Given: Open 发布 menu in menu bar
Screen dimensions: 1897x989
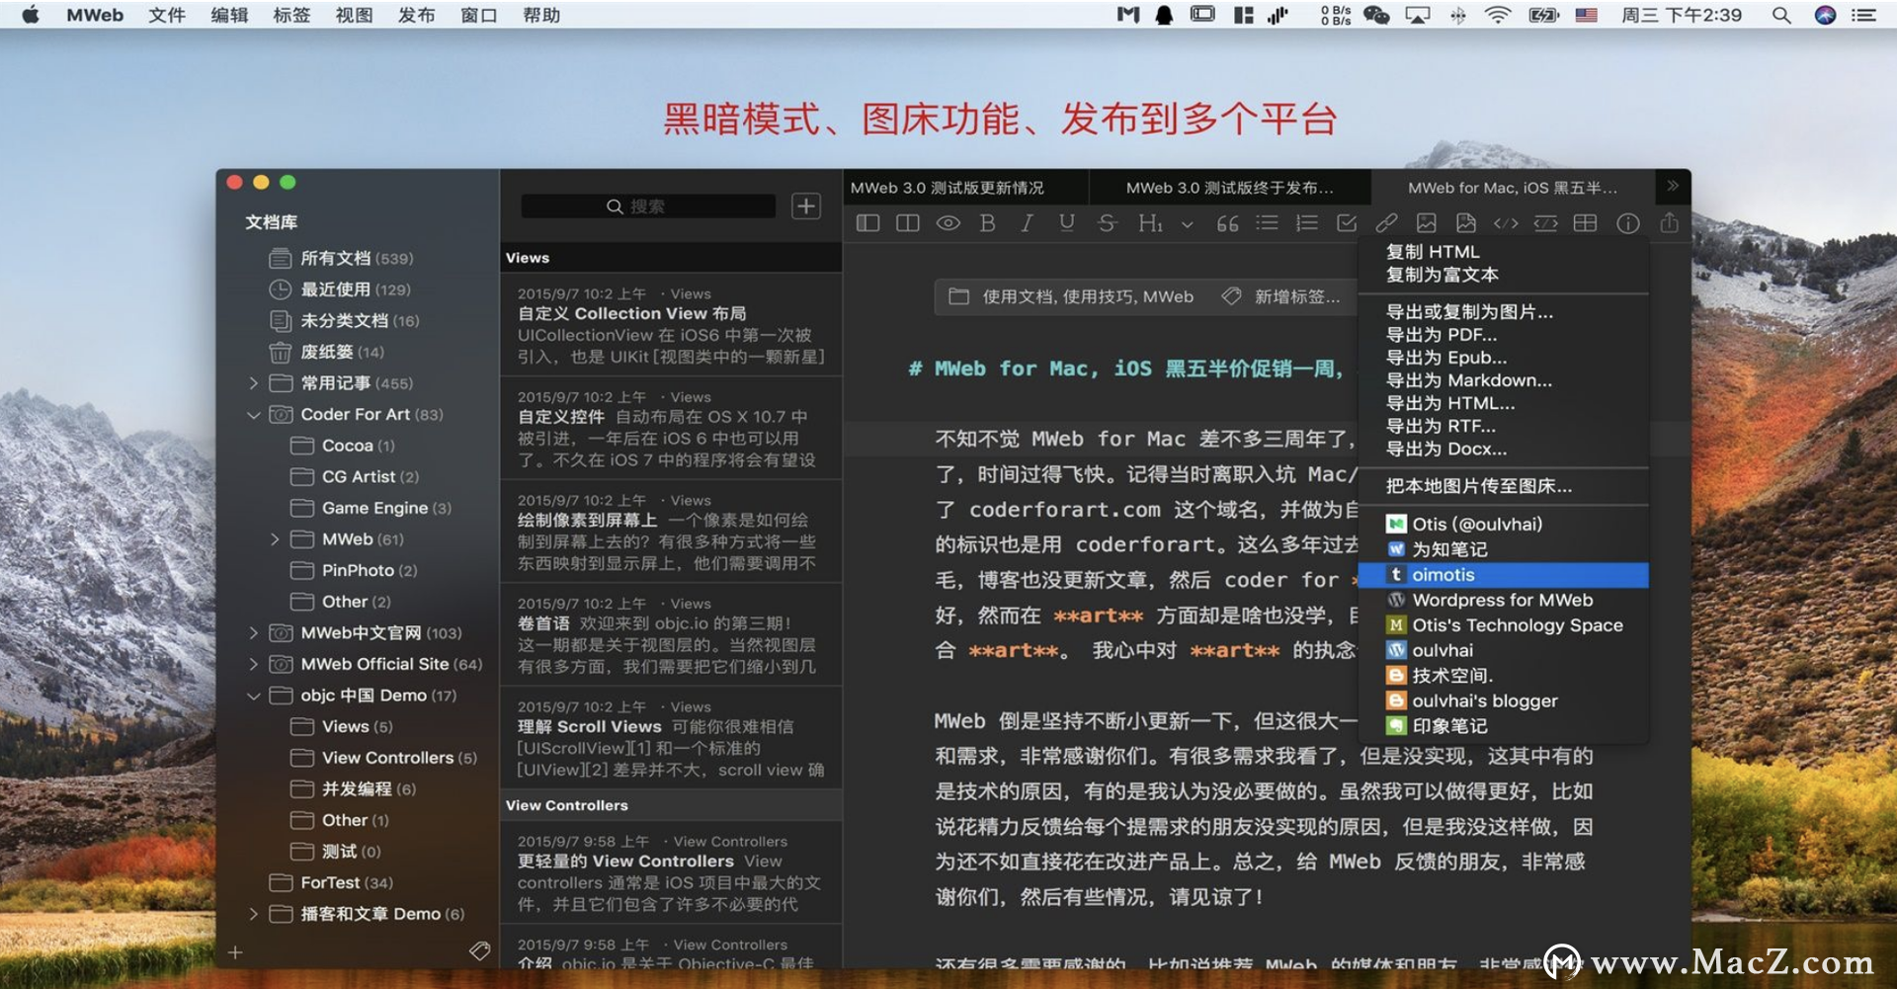Looking at the screenshot, I should [416, 15].
